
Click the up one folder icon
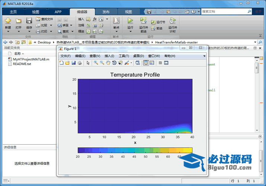pyautogui.click(x=17, y=42)
